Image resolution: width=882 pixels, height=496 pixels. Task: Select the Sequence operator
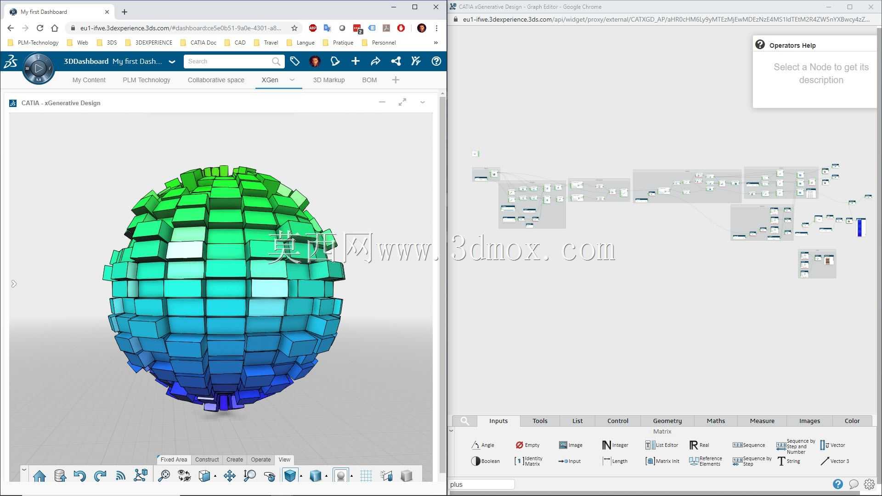749,445
